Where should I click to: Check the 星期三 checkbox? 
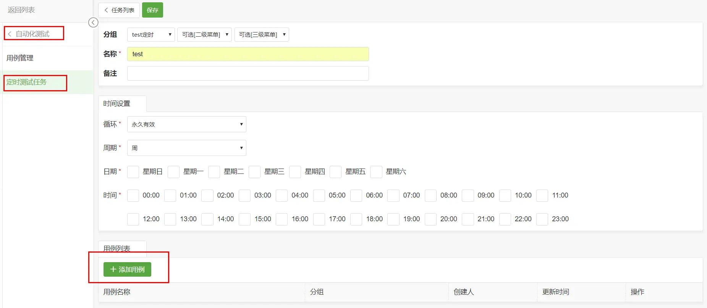(x=254, y=172)
